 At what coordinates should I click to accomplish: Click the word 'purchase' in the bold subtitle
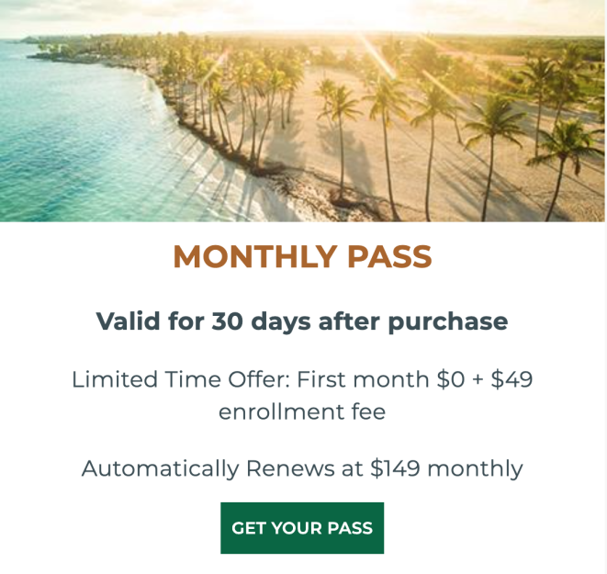pos(448,322)
